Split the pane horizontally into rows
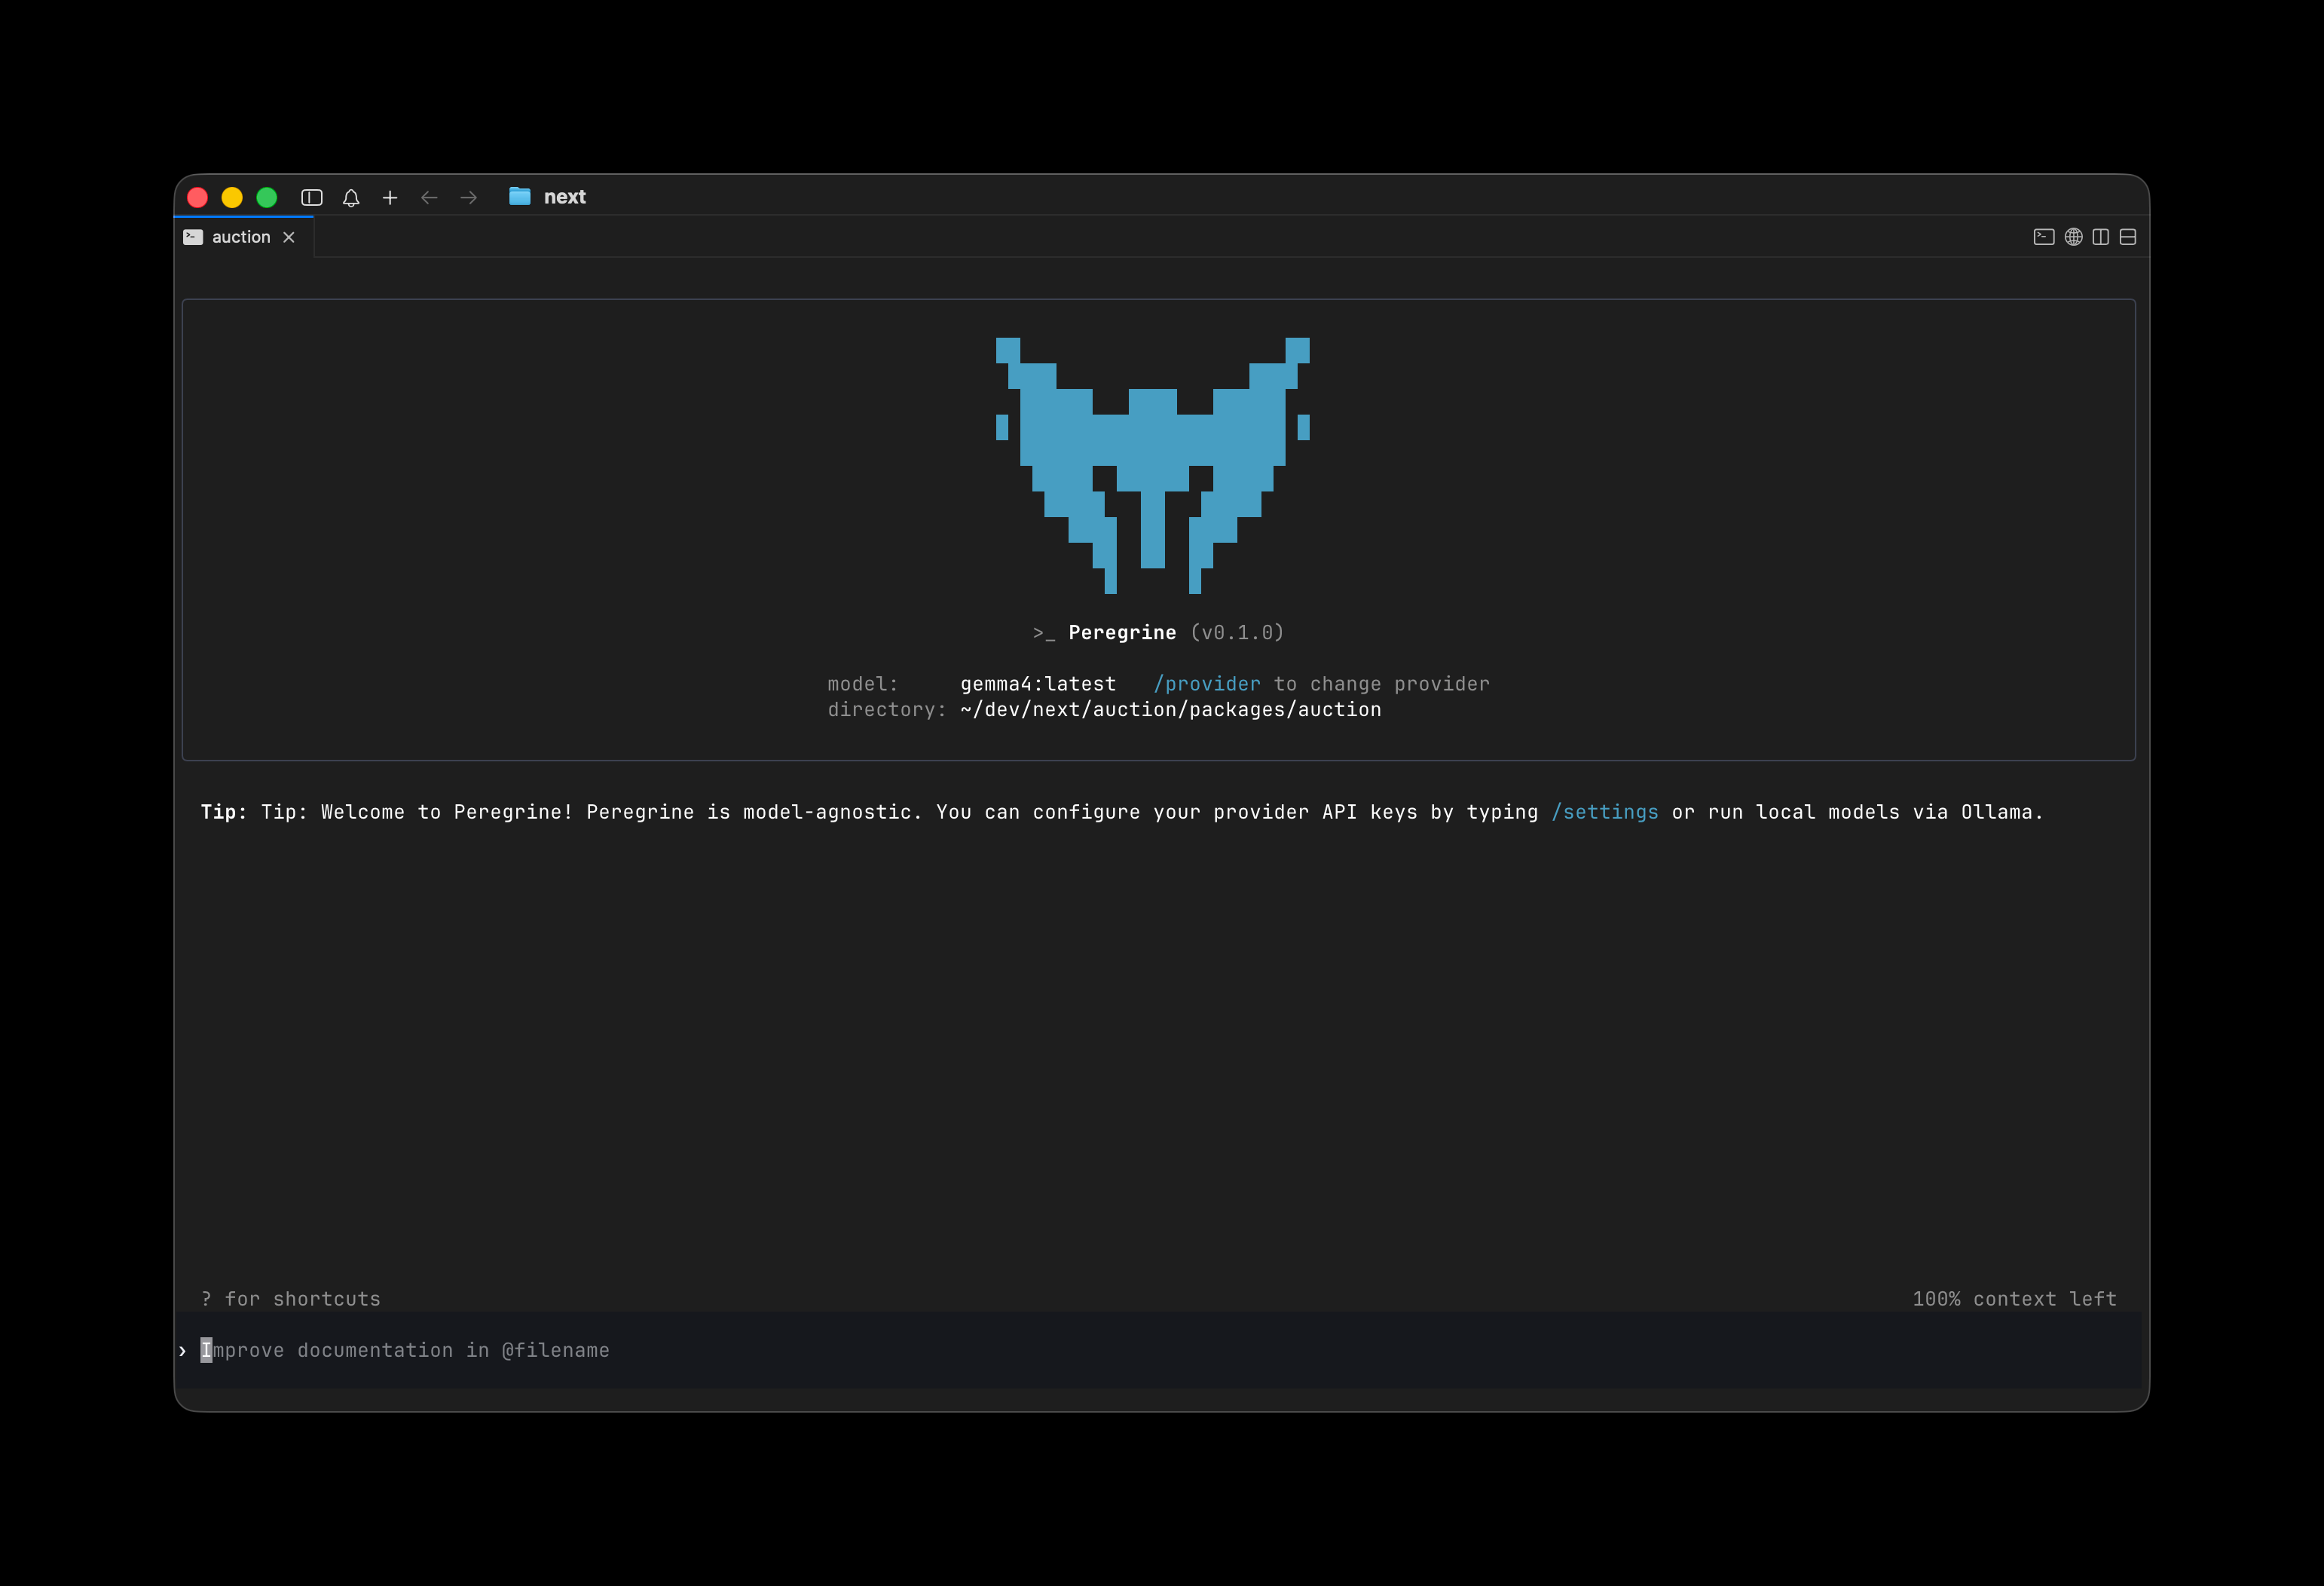Screen dimensions: 2324x1586 point(2128,237)
